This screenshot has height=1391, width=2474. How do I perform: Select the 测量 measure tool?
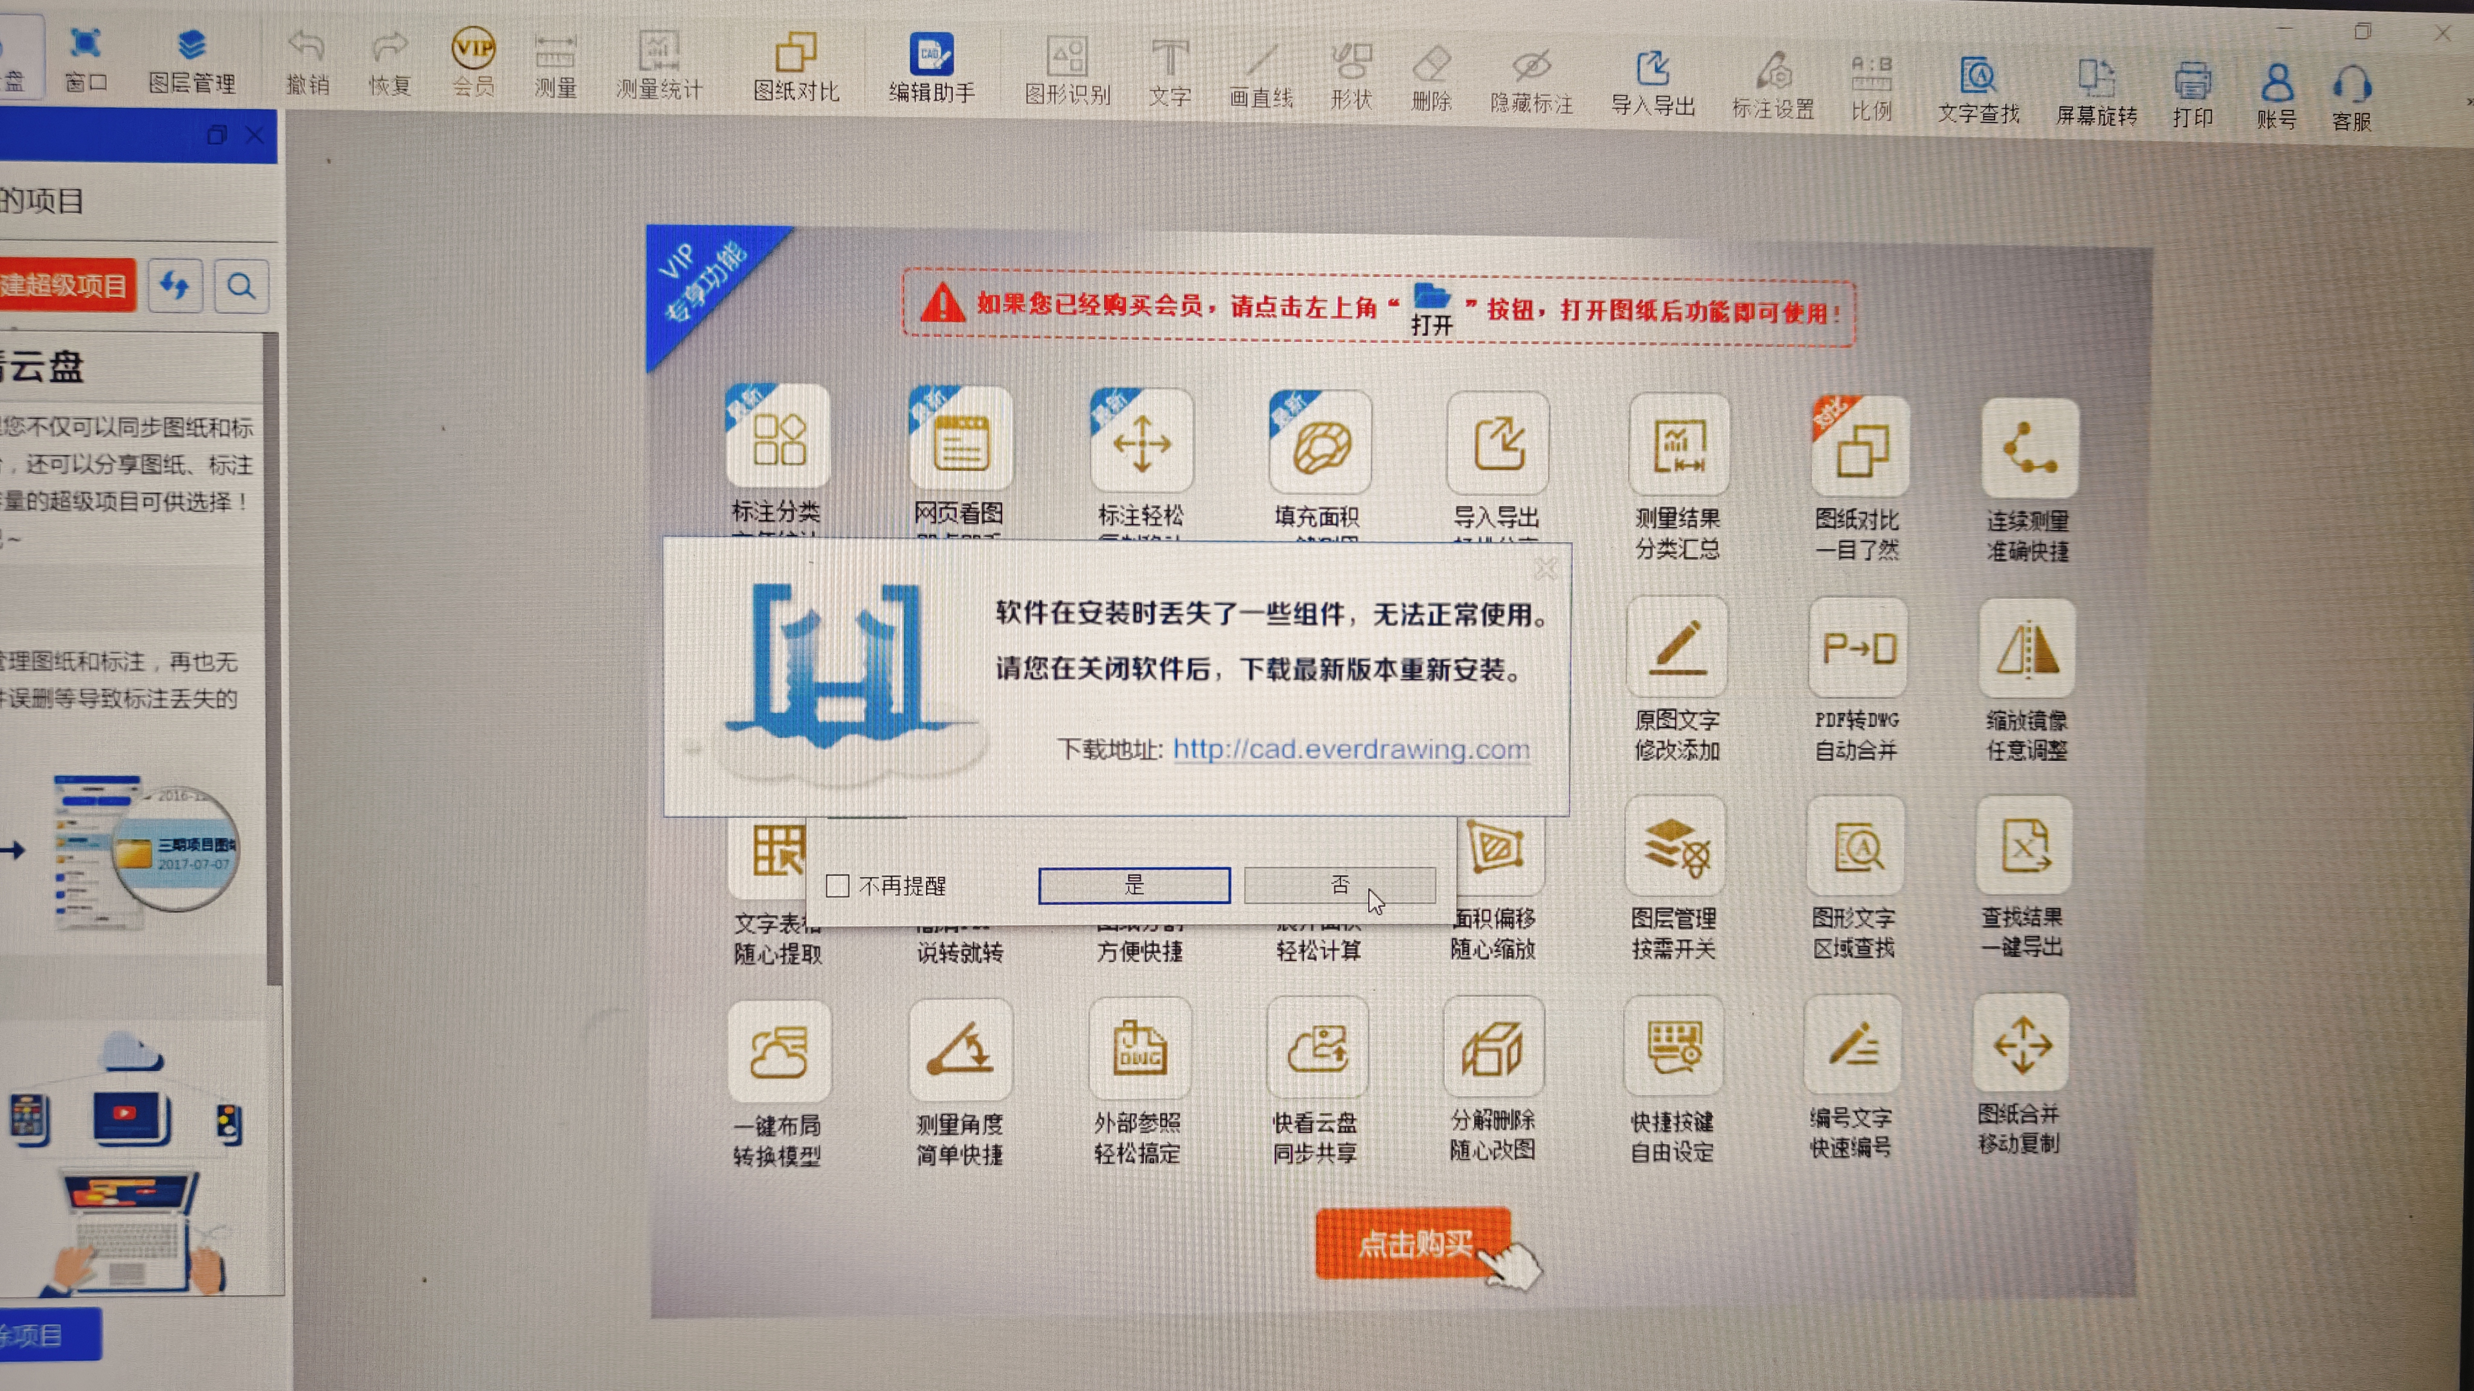click(x=555, y=67)
